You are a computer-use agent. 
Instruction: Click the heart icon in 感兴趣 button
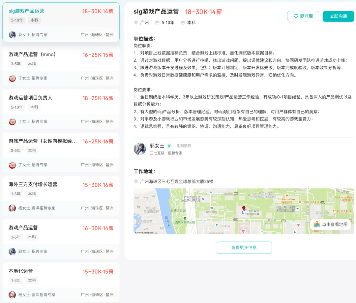[296, 16]
